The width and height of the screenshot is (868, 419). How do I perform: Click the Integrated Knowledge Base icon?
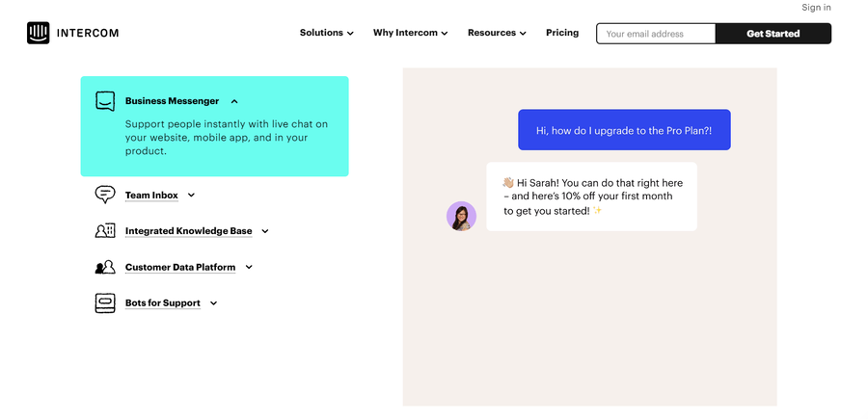pos(105,231)
